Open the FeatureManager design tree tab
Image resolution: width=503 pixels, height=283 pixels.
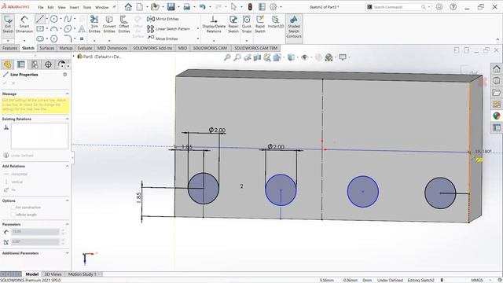click(x=7, y=64)
